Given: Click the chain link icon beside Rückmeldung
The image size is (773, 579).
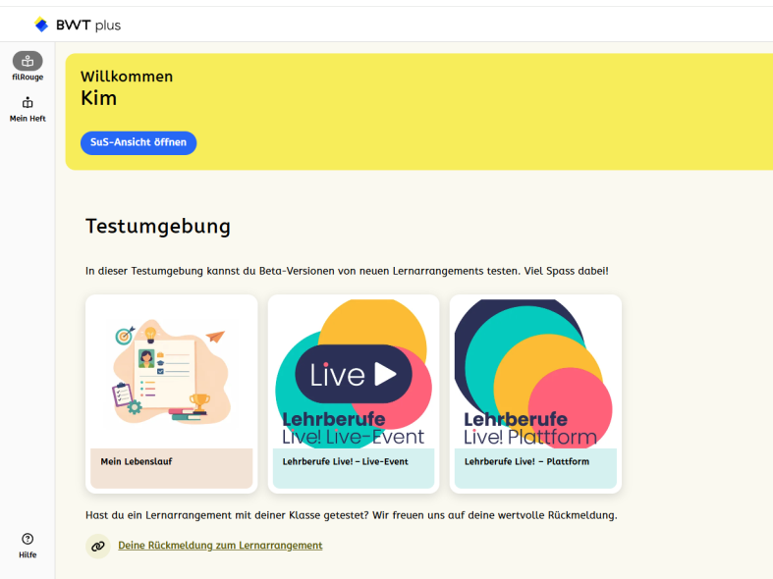Looking at the screenshot, I should [97, 546].
